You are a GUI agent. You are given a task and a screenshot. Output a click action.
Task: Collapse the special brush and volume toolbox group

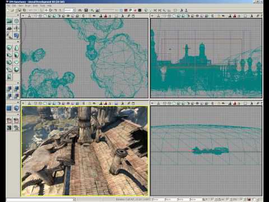point(18,102)
